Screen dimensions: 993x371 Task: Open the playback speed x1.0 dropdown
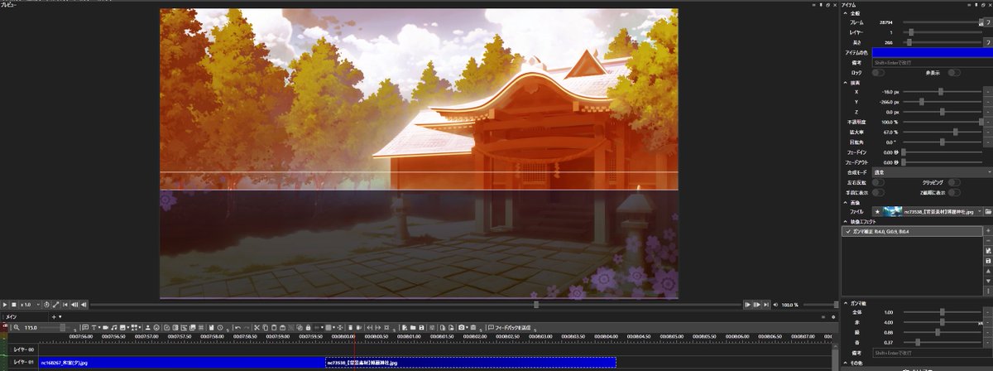pos(30,305)
